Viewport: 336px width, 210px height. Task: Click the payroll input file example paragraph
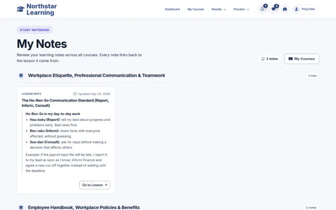click(66, 163)
